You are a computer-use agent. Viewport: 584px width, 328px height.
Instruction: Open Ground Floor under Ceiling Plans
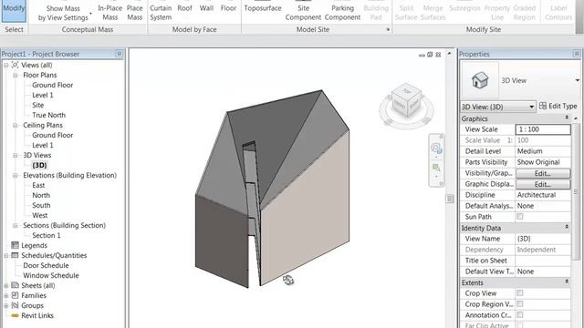click(x=53, y=136)
